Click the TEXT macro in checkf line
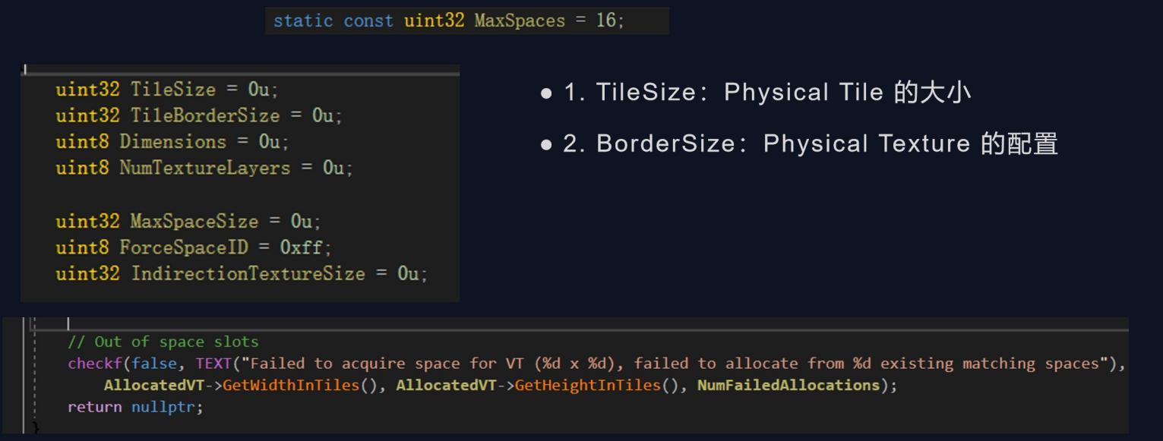Viewport: 1163px width, 441px height. click(x=213, y=364)
